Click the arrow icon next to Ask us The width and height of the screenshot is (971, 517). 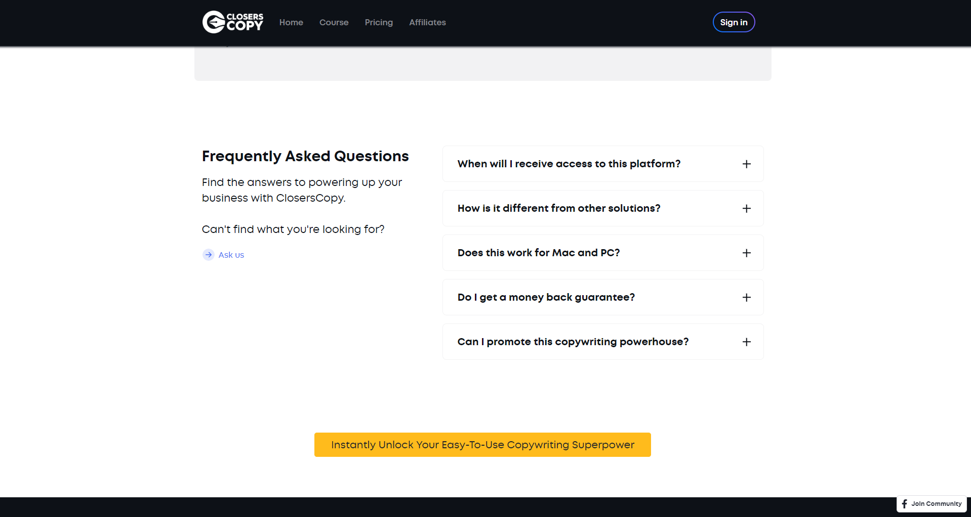(x=208, y=255)
